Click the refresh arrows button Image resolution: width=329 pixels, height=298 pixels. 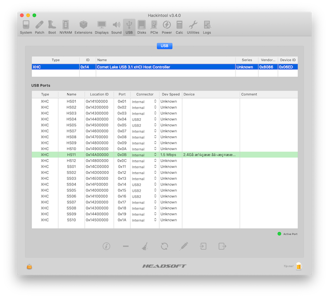click(x=164, y=246)
